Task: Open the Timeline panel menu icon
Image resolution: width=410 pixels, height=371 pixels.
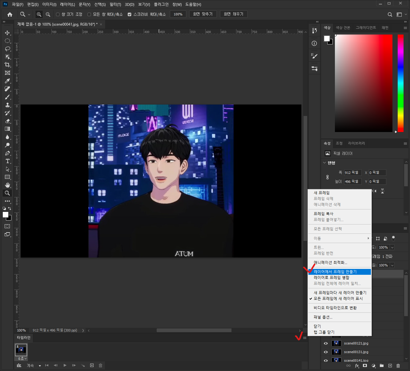Action: [305, 338]
